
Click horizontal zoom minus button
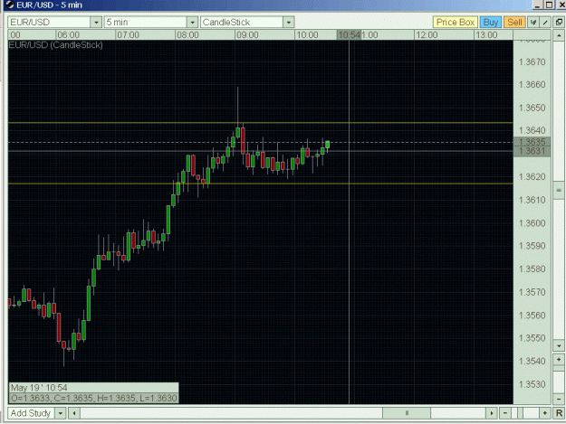coord(505,413)
